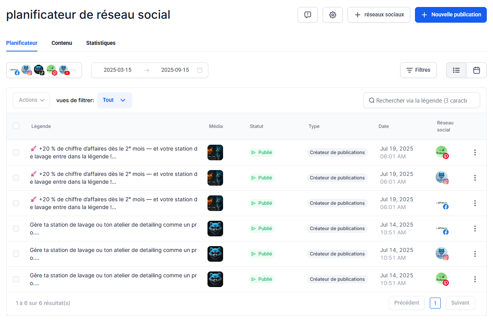Click the Nouvelle publication button

[x=450, y=15]
